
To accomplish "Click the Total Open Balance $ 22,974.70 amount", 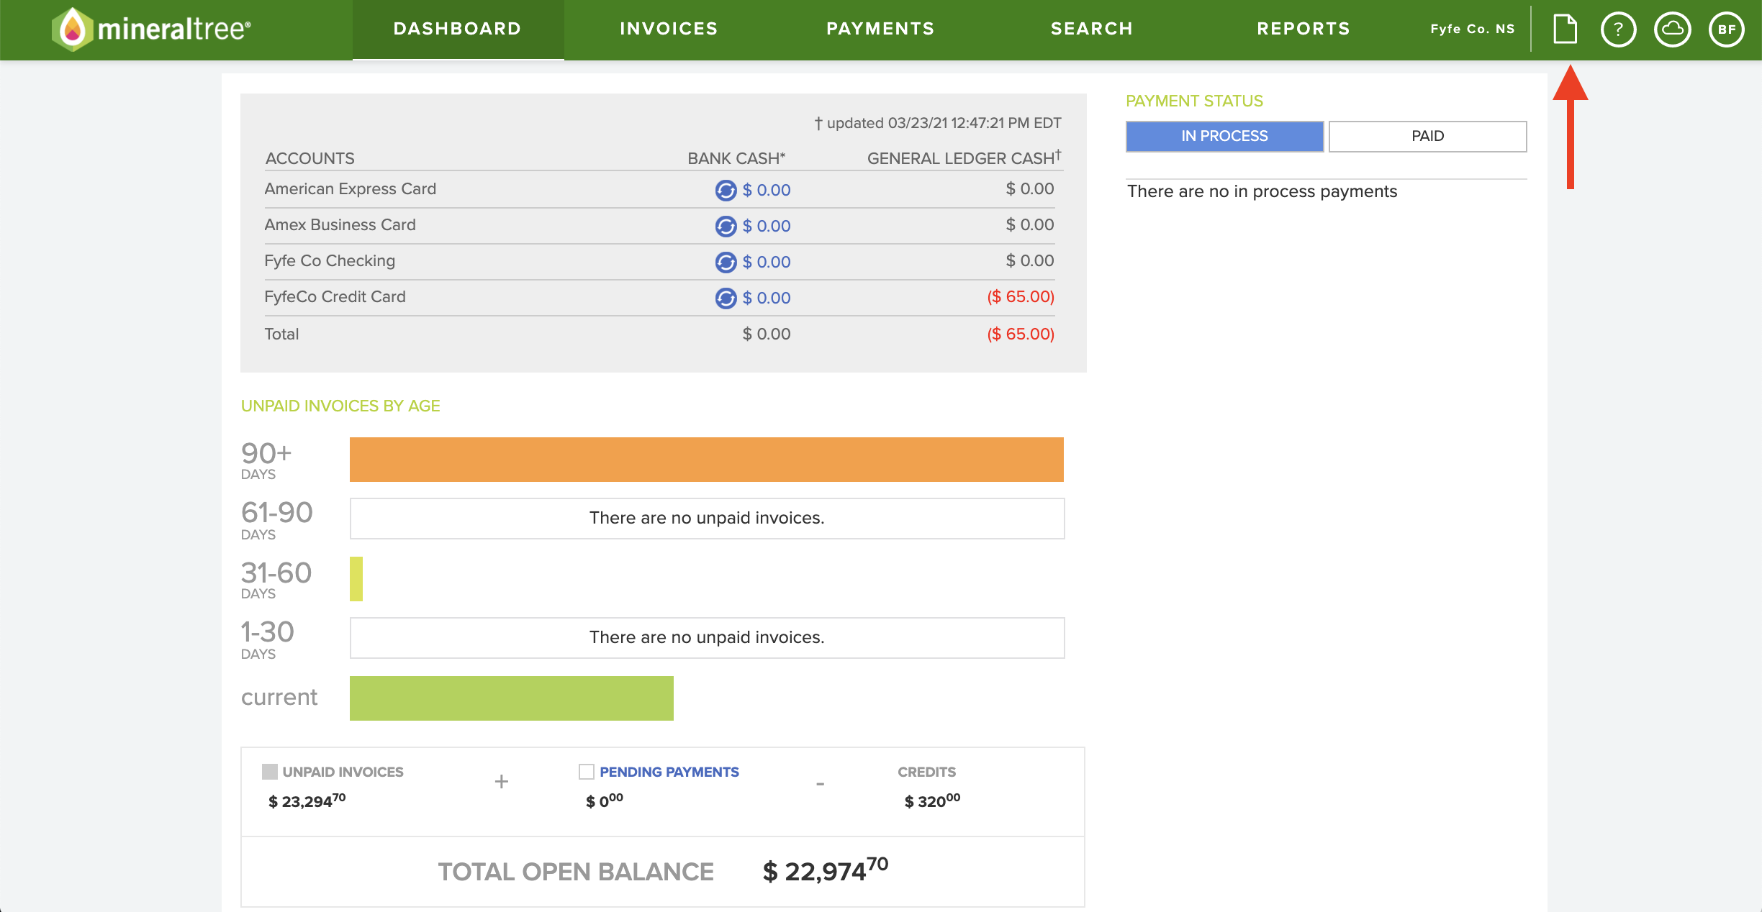I will (x=826, y=870).
